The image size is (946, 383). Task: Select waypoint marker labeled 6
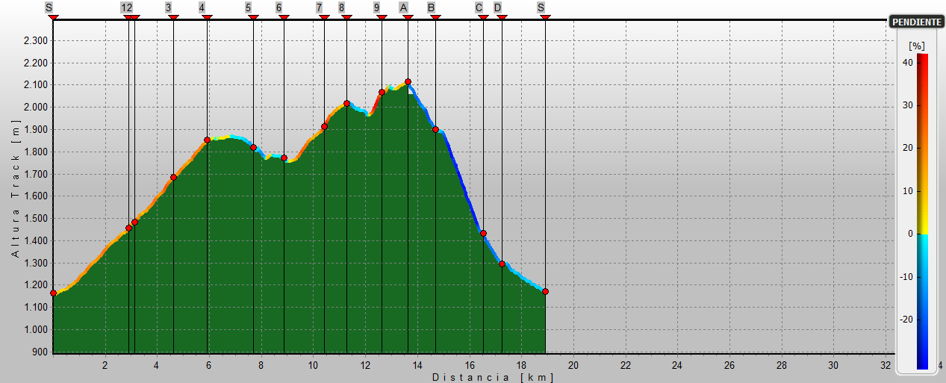pyautogui.click(x=278, y=7)
